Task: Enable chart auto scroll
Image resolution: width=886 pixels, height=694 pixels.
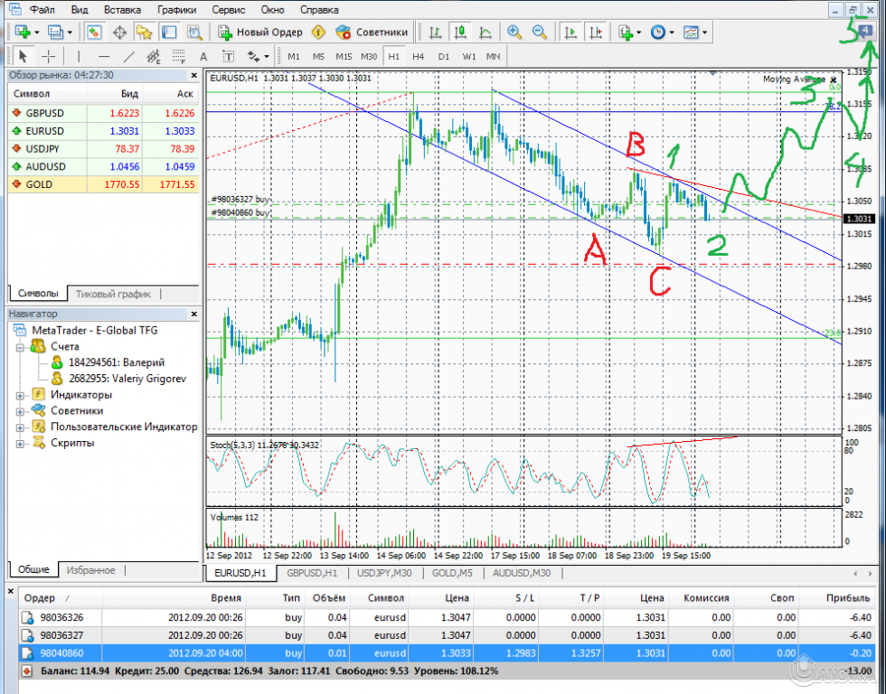Action: point(570,33)
